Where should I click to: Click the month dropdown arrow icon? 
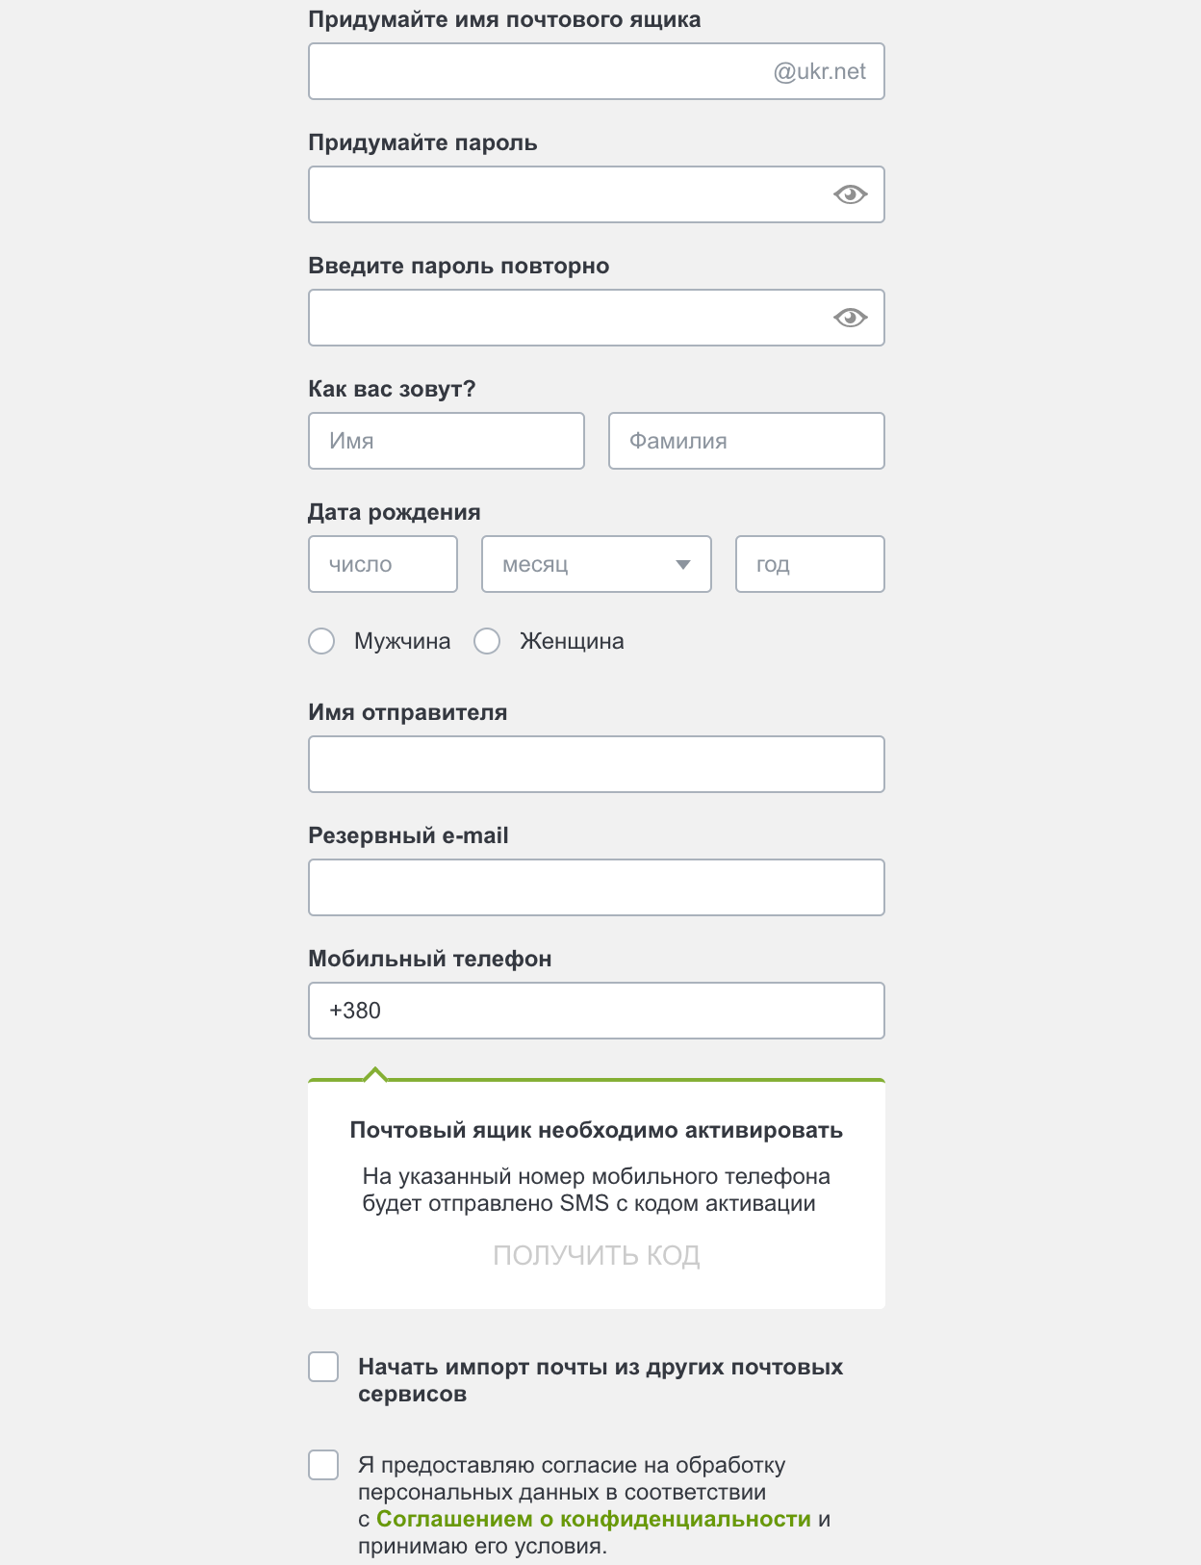pyautogui.click(x=683, y=565)
